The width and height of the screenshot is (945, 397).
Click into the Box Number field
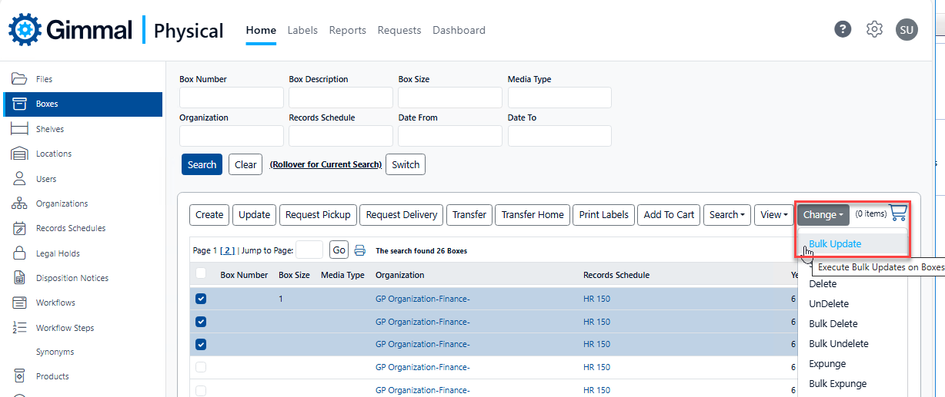231,98
